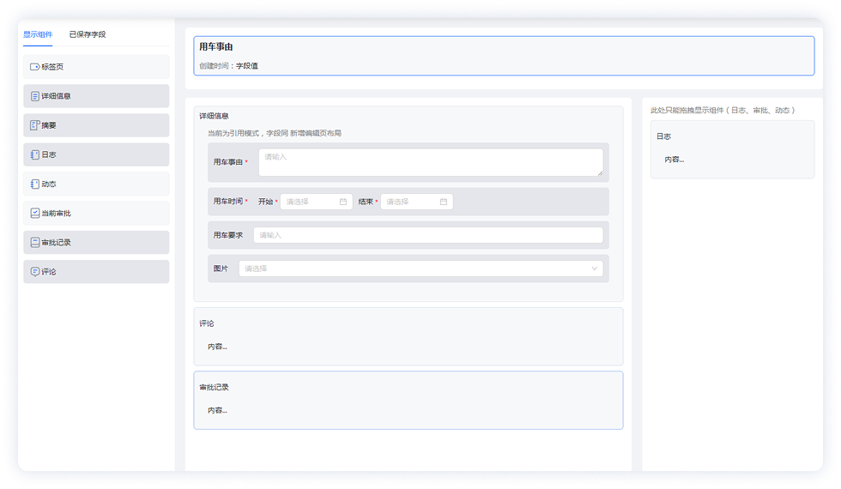Click the 当前审批 component icon
Image resolution: width=841 pixels, height=489 pixels.
point(34,213)
